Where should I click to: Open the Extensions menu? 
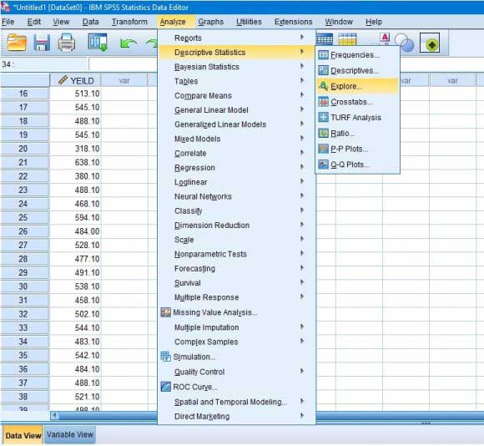293,22
